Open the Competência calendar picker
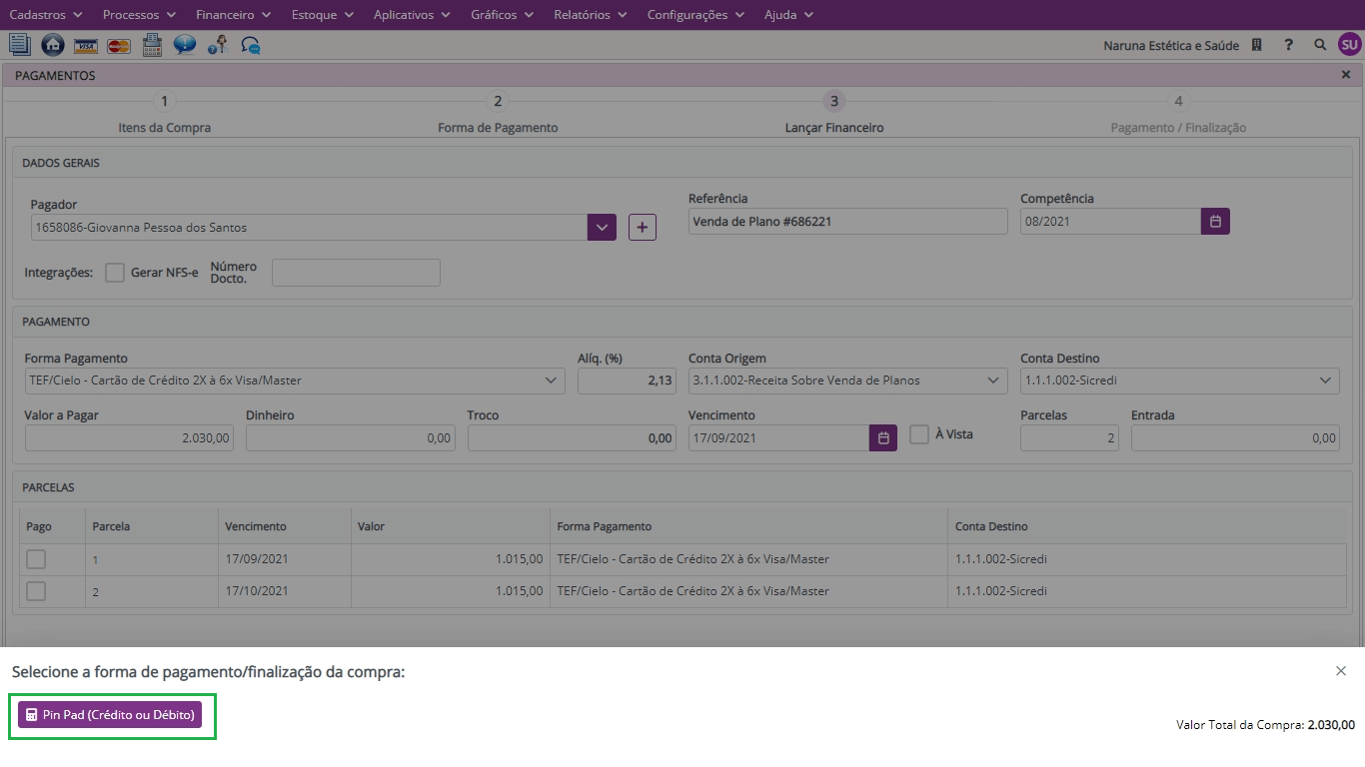This screenshot has height=767, width=1365. pyautogui.click(x=1215, y=222)
